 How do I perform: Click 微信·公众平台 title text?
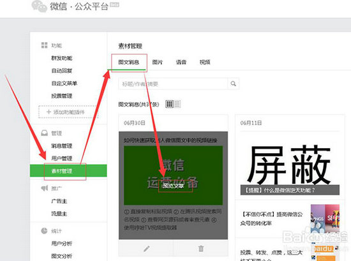79,6
